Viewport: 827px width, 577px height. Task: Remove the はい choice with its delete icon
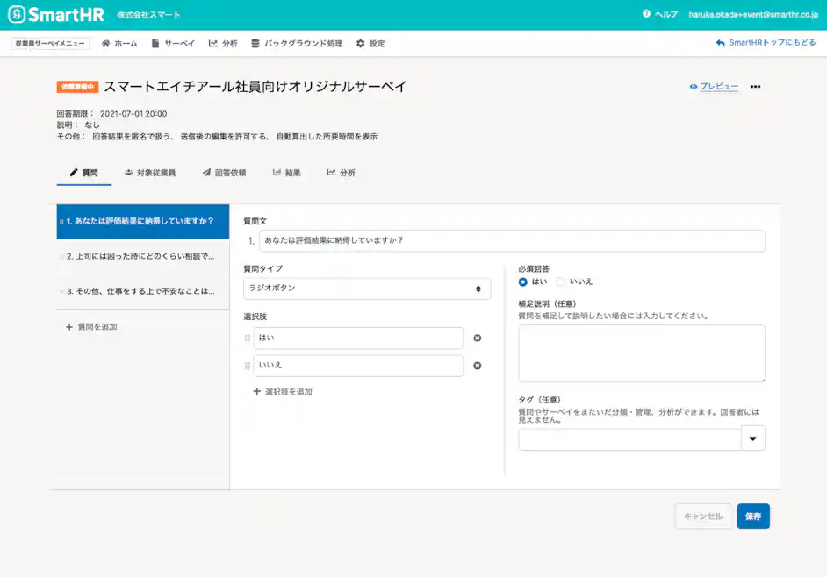coord(478,338)
